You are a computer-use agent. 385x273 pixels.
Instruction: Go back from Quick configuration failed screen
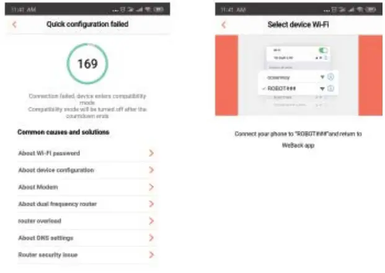tap(14, 24)
